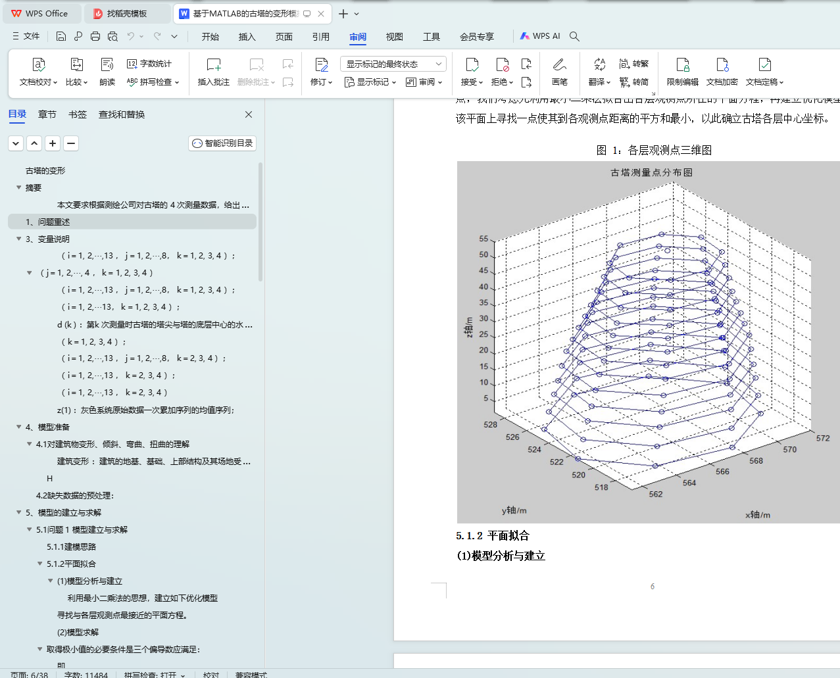Open the 比较 compare documents tool

coord(76,72)
